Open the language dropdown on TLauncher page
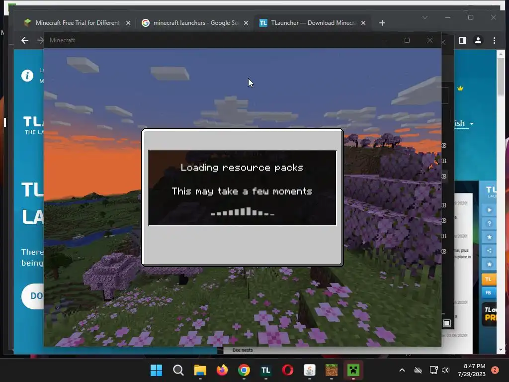 coord(464,123)
